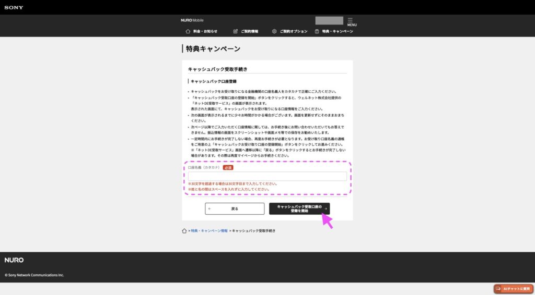Click the NURO Mobile header logo
The image size is (535, 295).
coord(192,20)
